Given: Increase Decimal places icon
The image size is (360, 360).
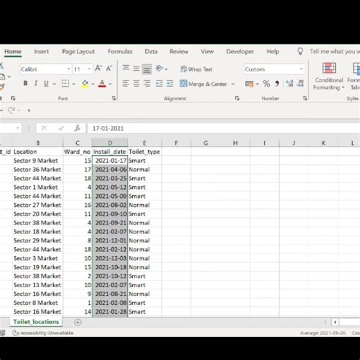Looking at the screenshot, I should click(289, 84).
